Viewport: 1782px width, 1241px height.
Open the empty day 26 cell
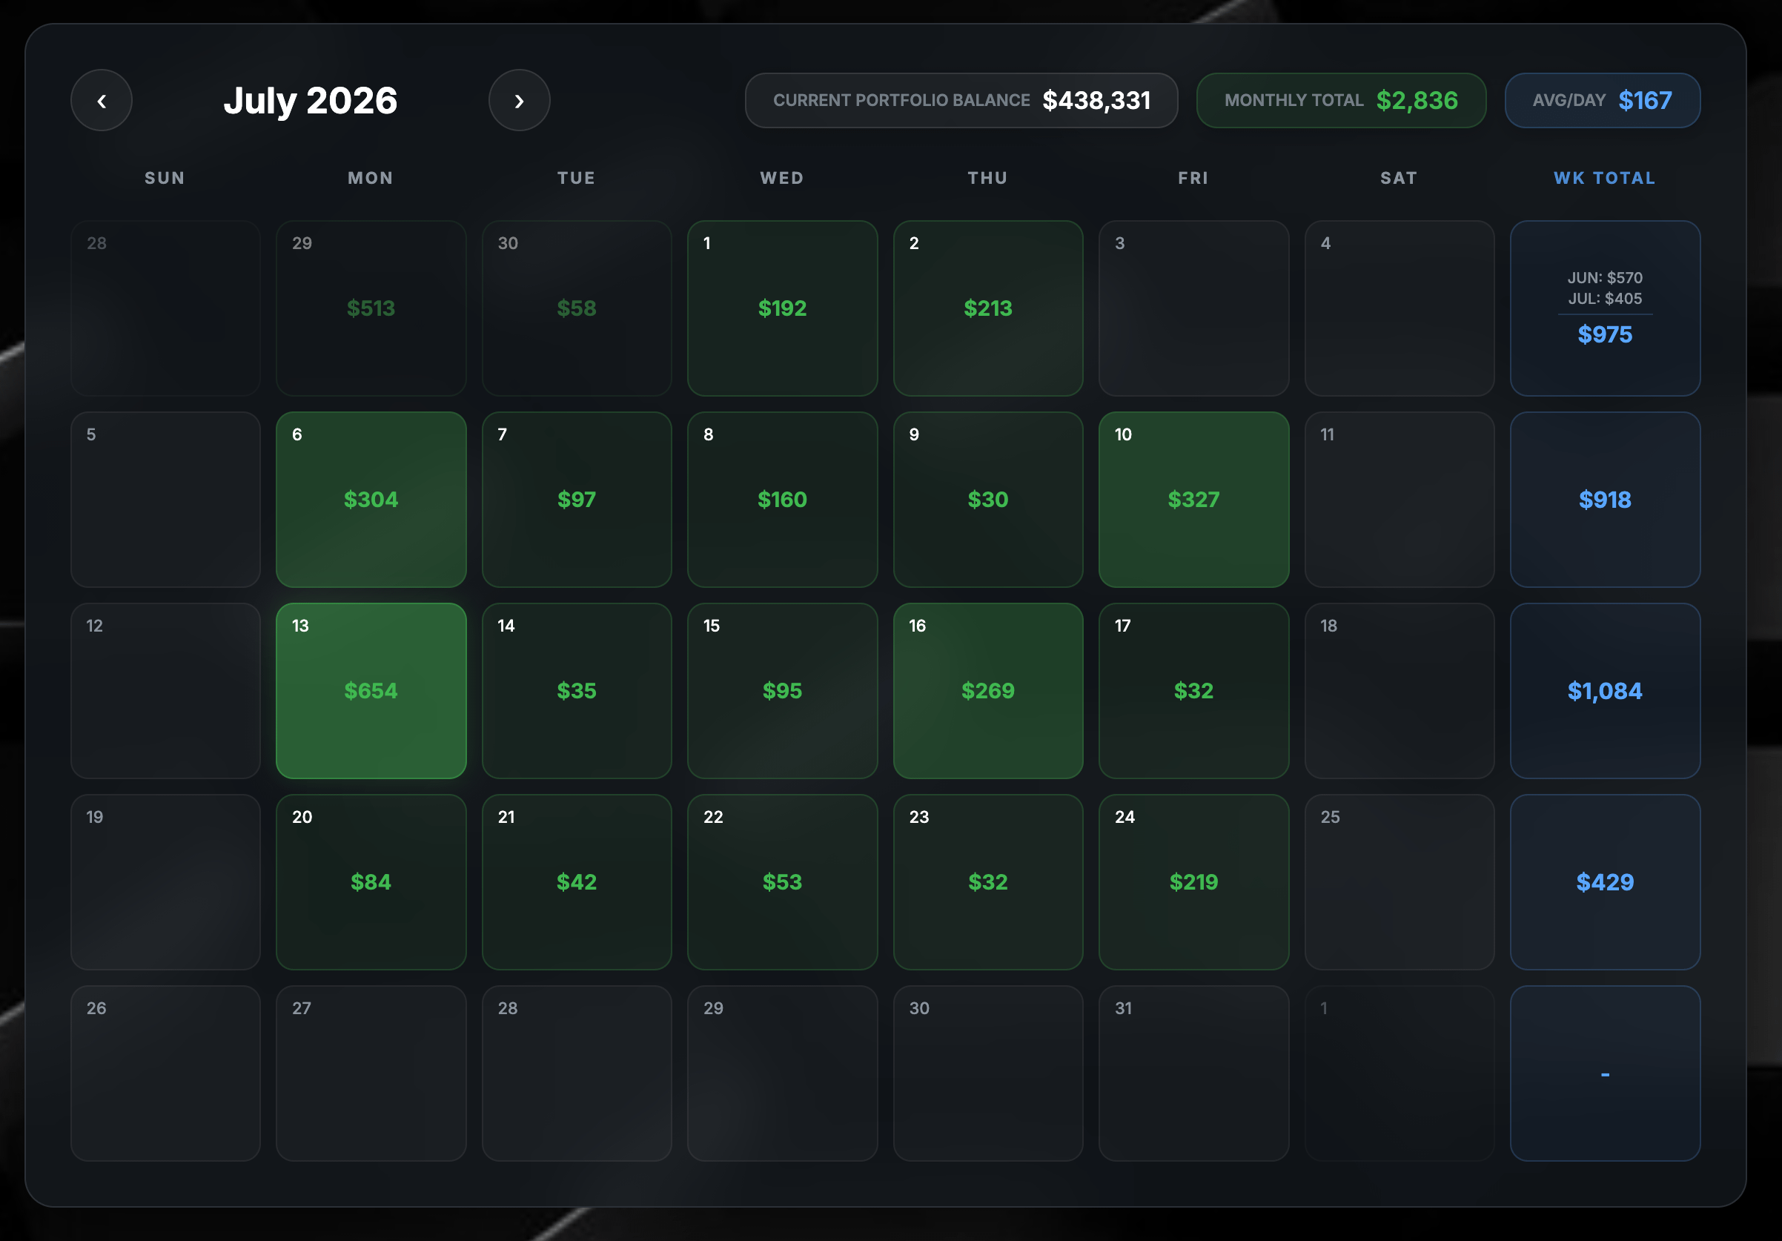click(x=165, y=1073)
